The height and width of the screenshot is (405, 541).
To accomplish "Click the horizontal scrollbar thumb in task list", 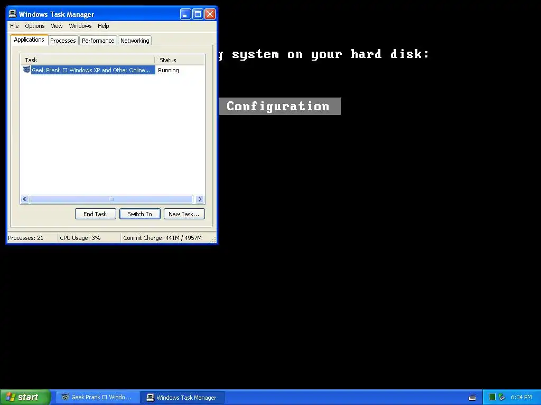I will point(111,199).
